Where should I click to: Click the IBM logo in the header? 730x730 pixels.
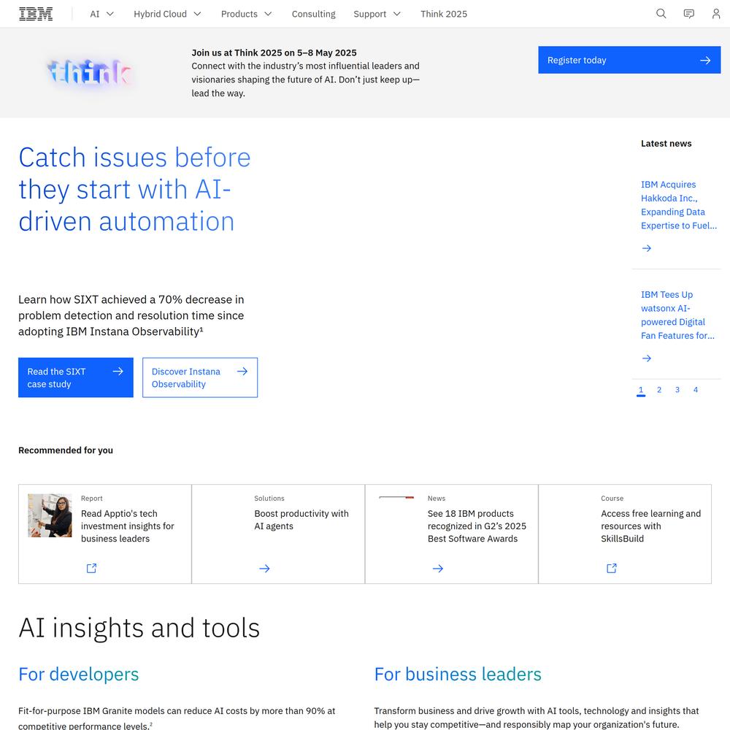pos(36,14)
